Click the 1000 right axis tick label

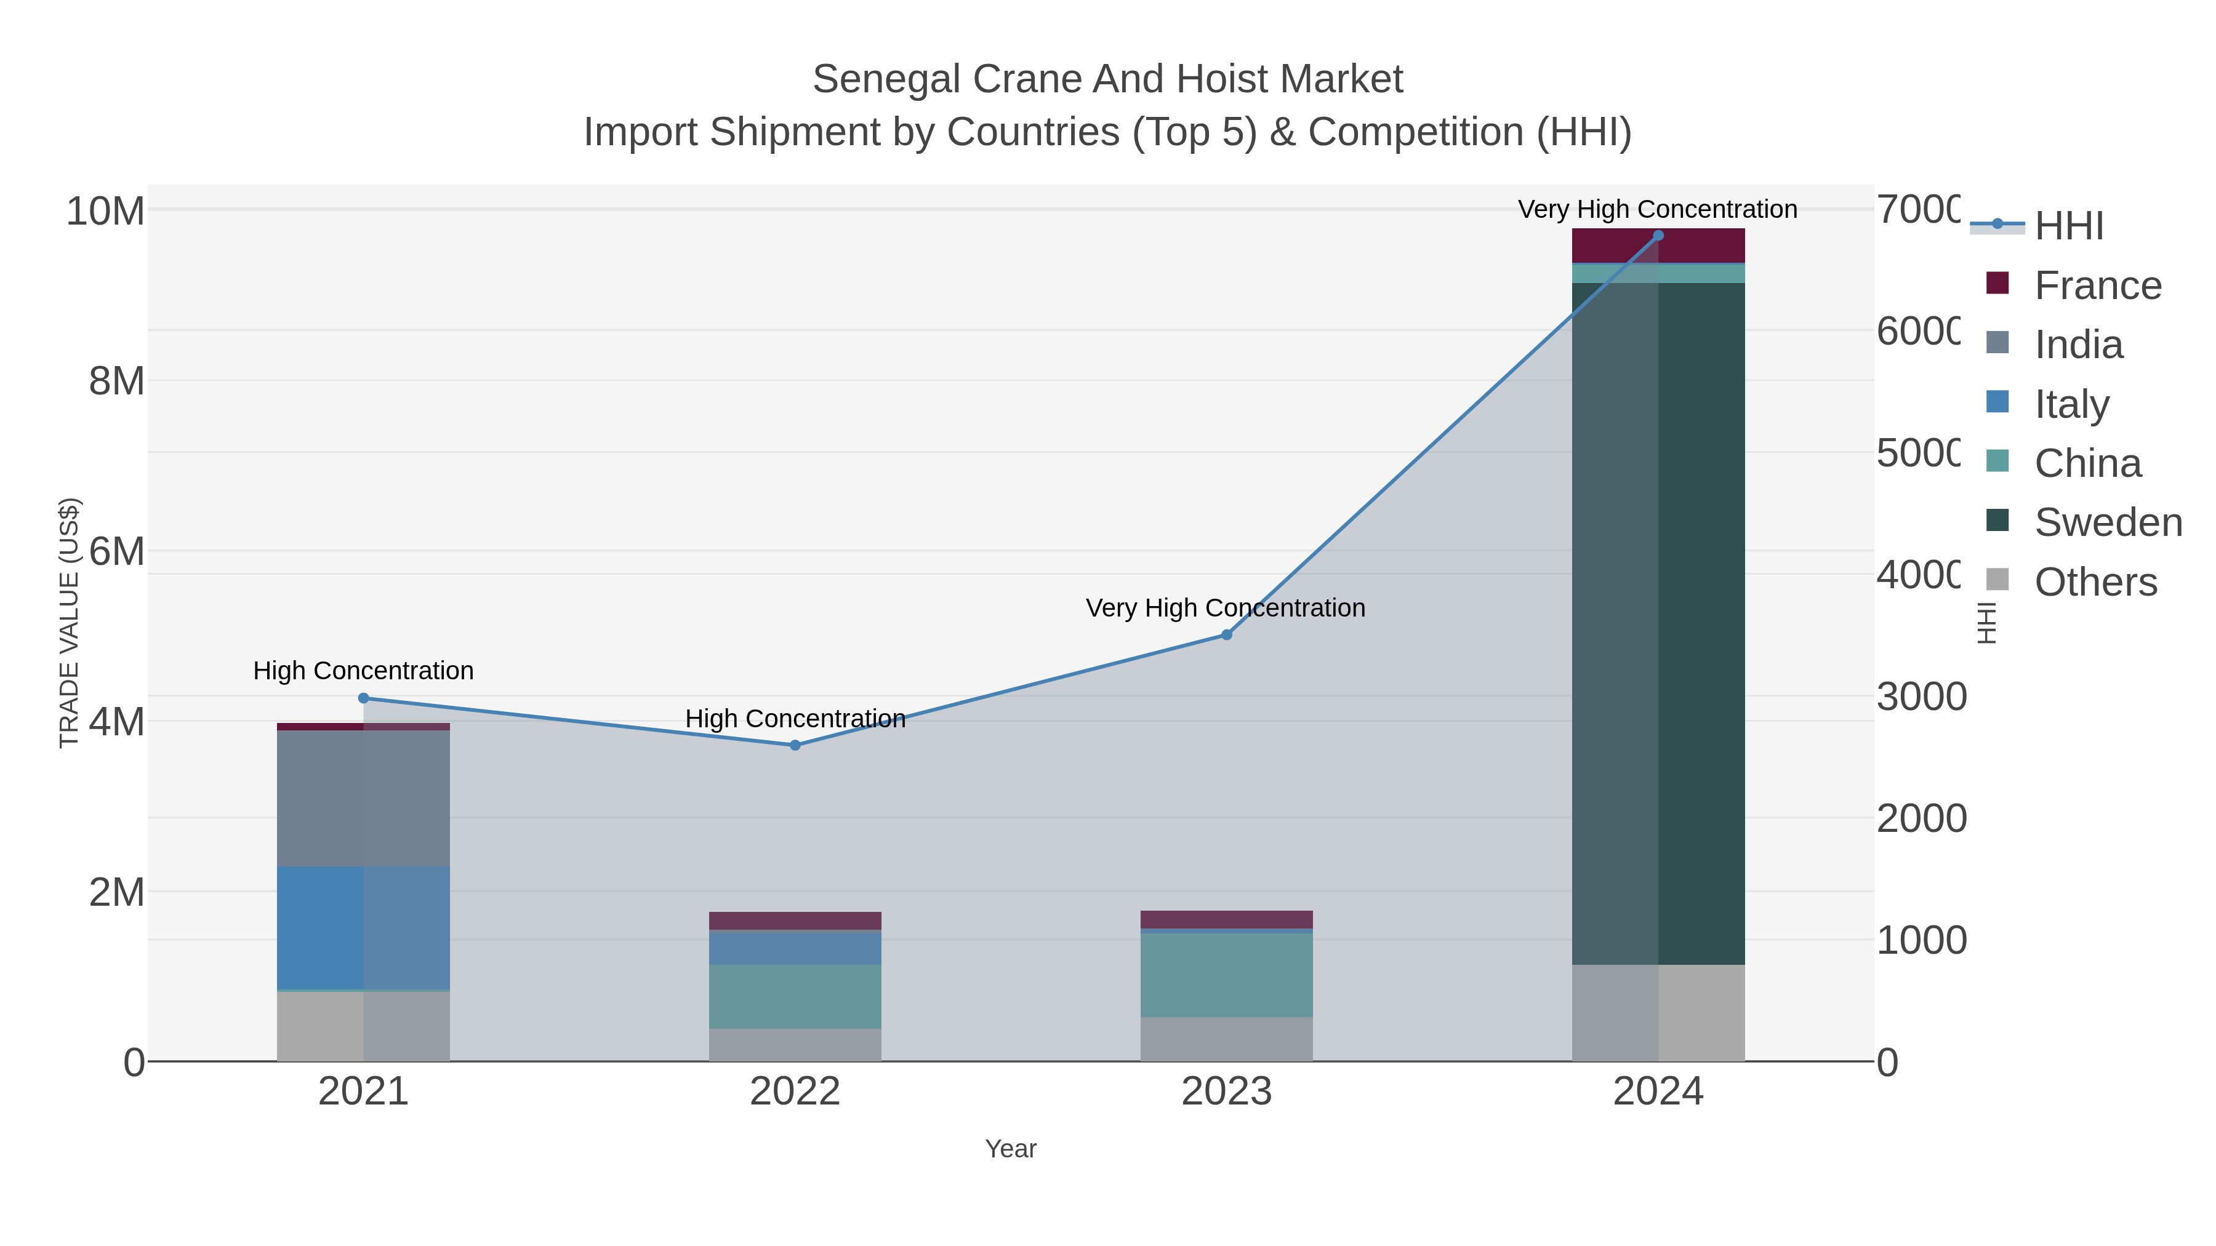1922,940
